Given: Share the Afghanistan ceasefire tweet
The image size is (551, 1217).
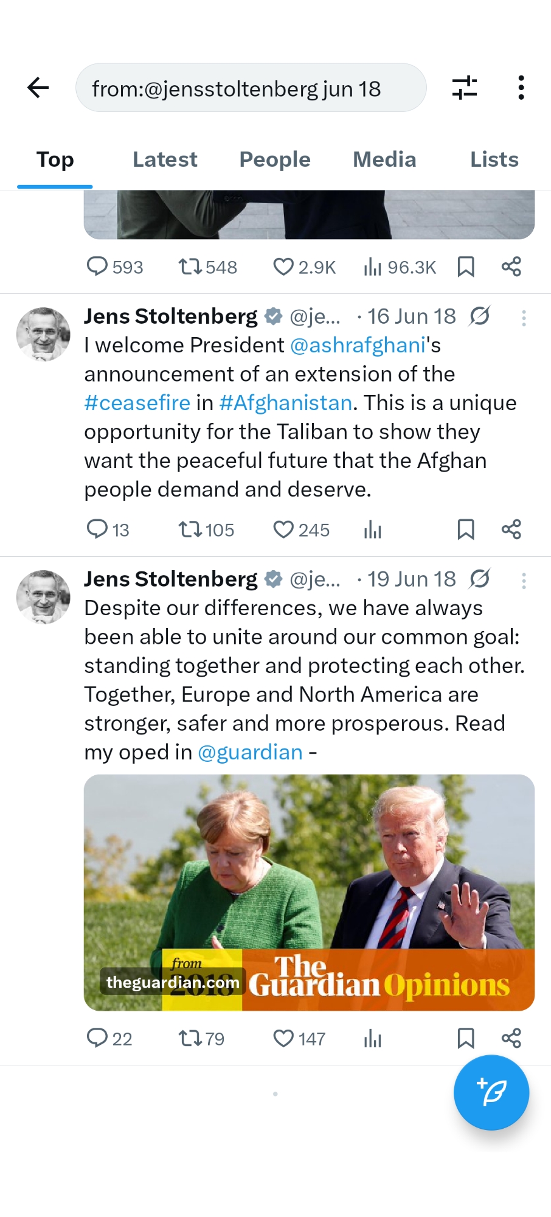Looking at the screenshot, I should pos(511,529).
